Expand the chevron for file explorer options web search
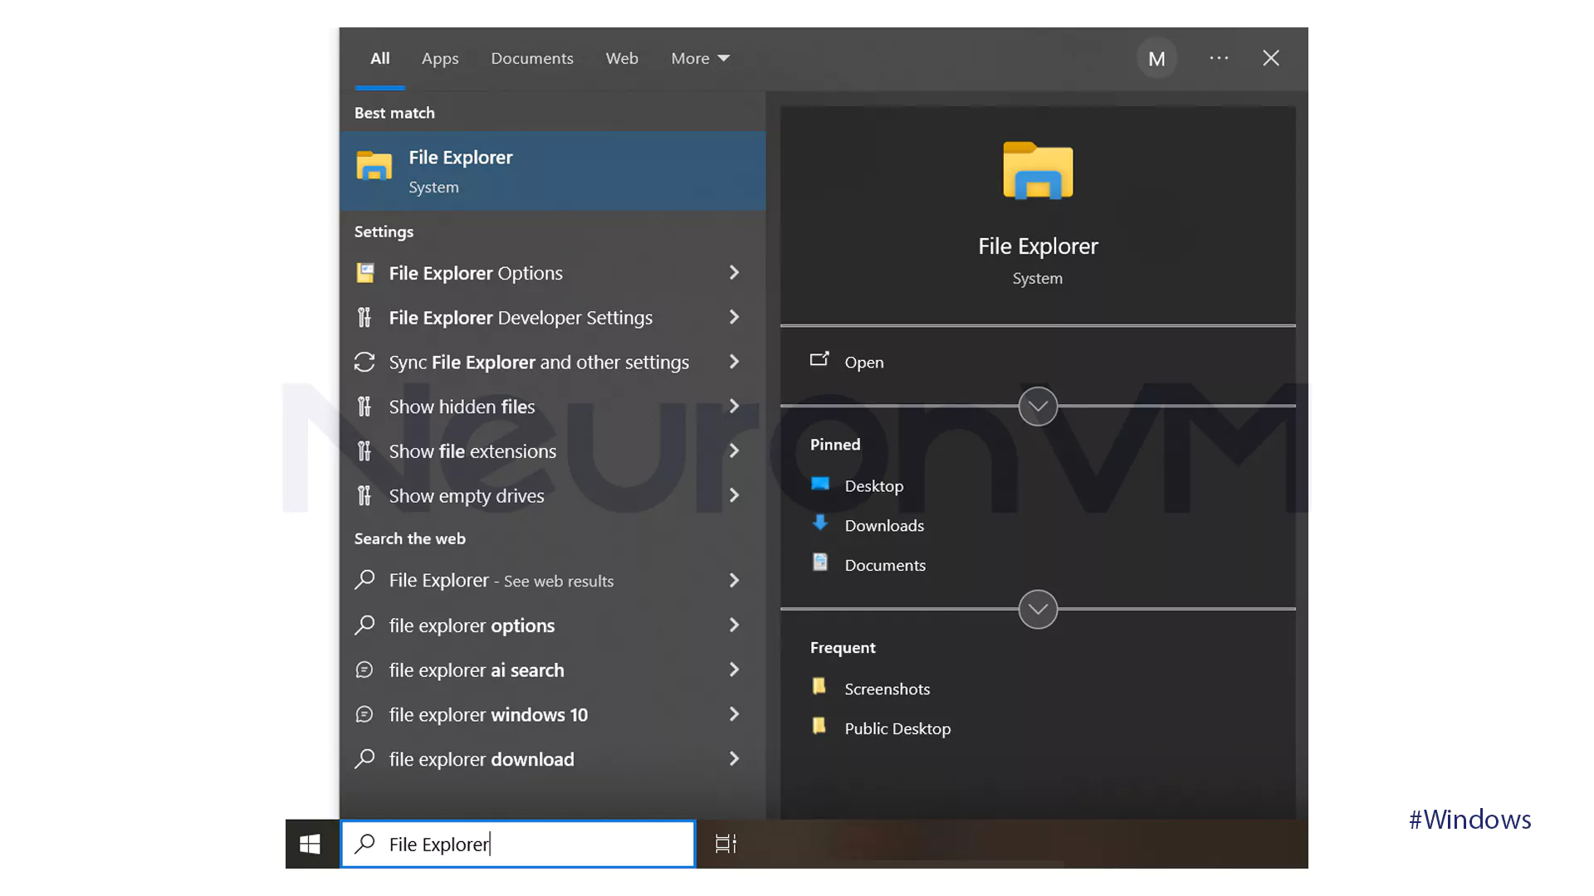The height and width of the screenshot is (896, 1594). coord(734,625)
